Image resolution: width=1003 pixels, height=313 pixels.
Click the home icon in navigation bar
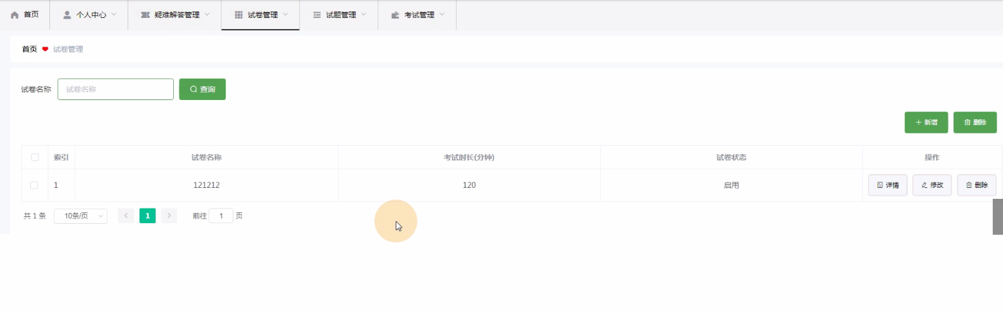(x=15, y=15)
